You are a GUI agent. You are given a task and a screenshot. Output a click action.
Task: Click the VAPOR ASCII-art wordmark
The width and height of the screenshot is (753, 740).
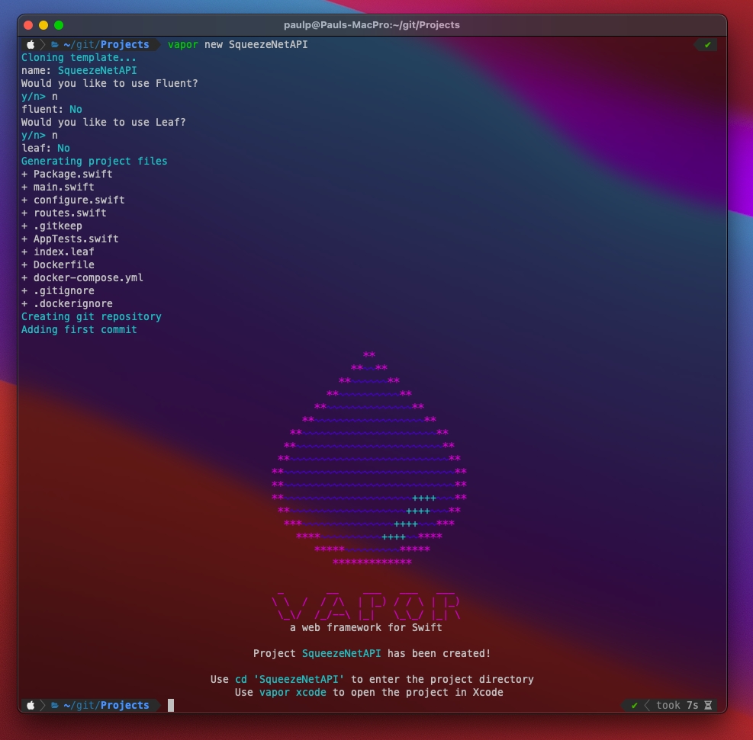pos(366,606)
